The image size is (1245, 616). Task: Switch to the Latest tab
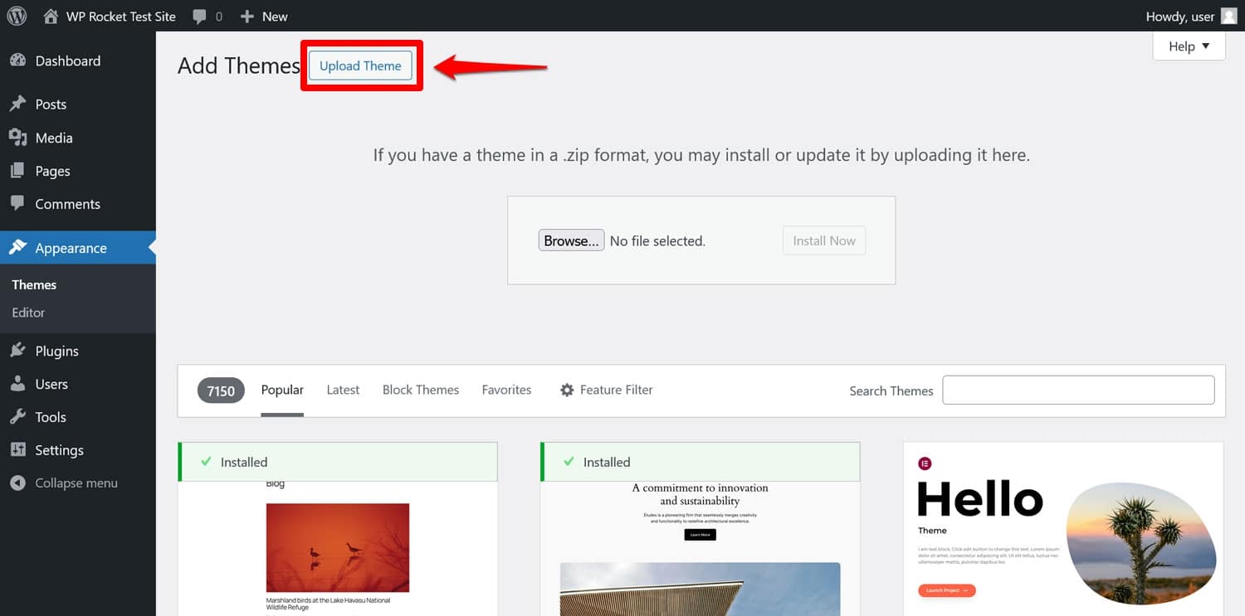tap(343, 390)
